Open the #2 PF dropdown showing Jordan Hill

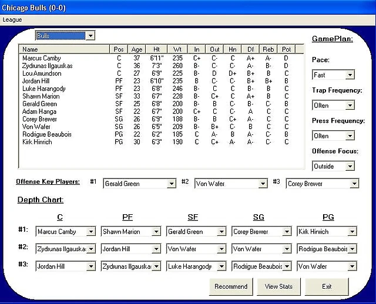(130, 249)
